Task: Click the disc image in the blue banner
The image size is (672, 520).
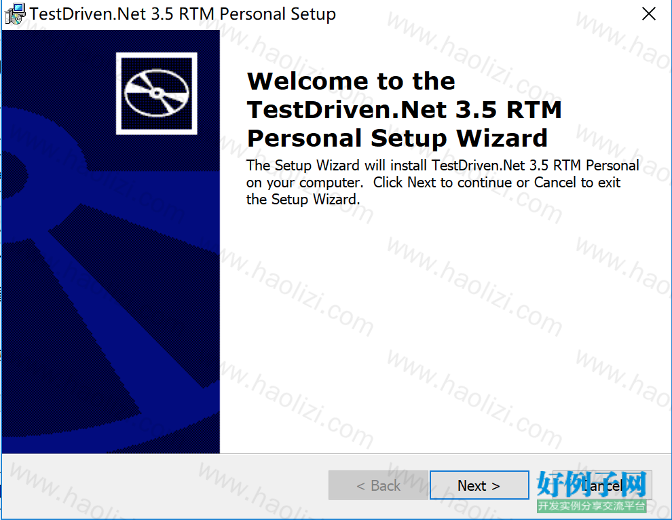Action: tap(156, 94)
